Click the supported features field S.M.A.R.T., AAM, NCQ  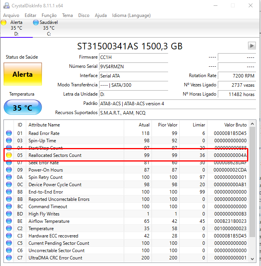pos(177,113)
